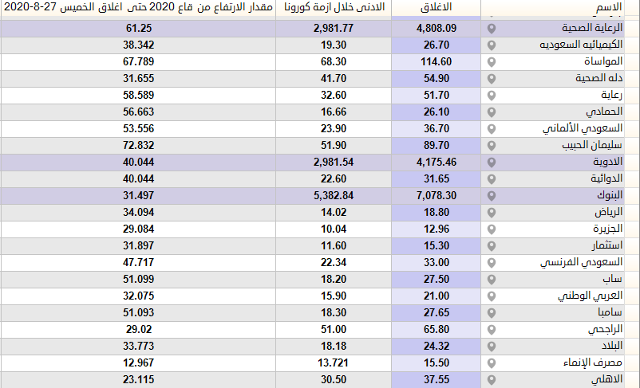The width and height of the screenshot is (640, 388).
Task: Click closing value 7,078.30
Action: (437, 195)
